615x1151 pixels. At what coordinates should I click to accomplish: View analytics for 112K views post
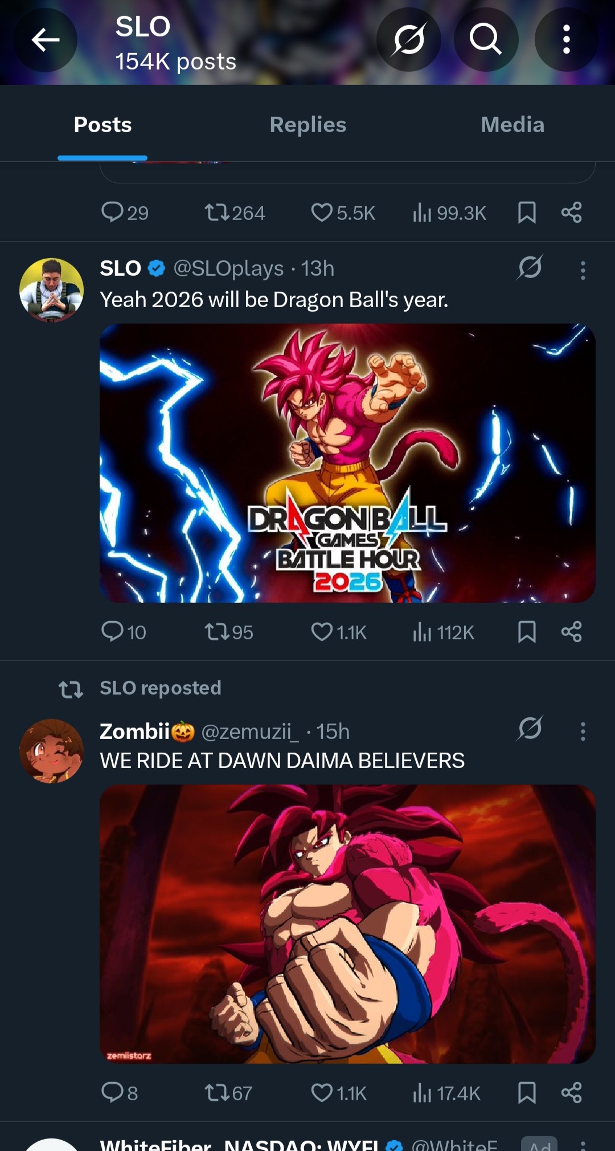[x=444, y=632]
